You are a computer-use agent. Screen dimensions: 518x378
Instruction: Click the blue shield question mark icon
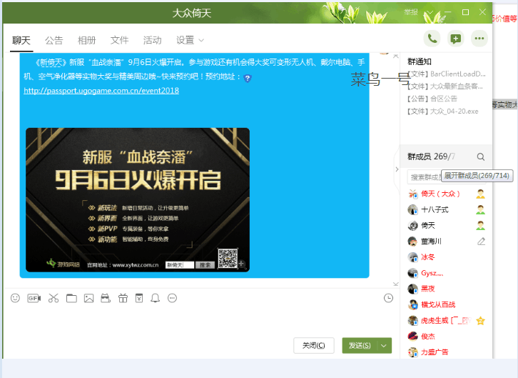(248, 79)
